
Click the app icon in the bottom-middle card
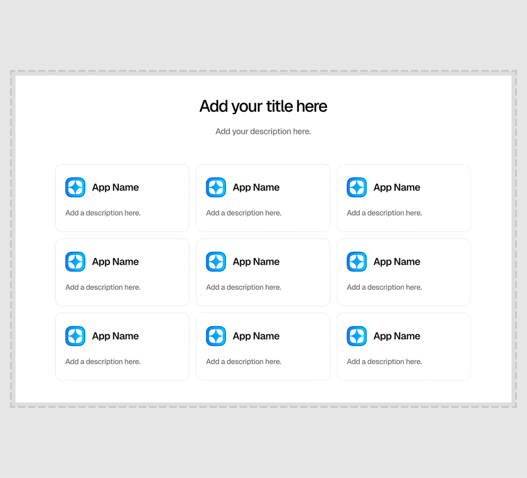pos(216,336)
